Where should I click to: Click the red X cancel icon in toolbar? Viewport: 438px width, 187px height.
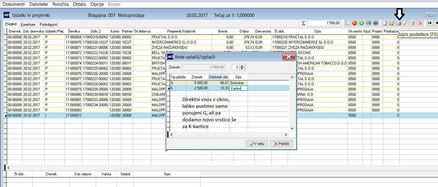[420, 23]
